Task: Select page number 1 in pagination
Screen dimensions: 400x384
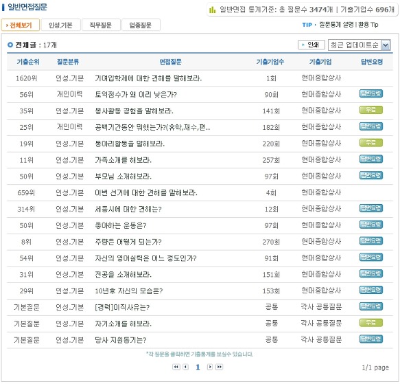Action: [198, 367]
